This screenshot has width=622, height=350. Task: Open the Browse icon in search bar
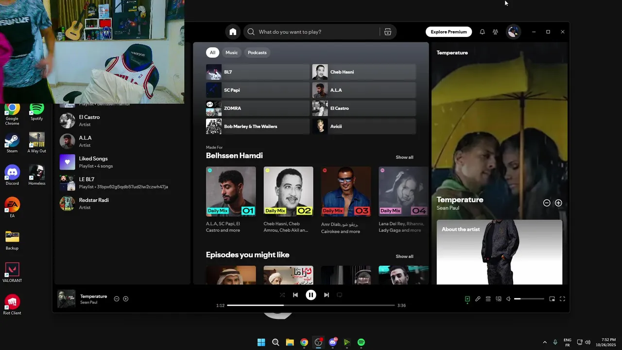click(388, 32)
